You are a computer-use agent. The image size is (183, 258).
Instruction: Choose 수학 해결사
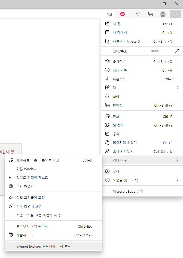[54, 186]
